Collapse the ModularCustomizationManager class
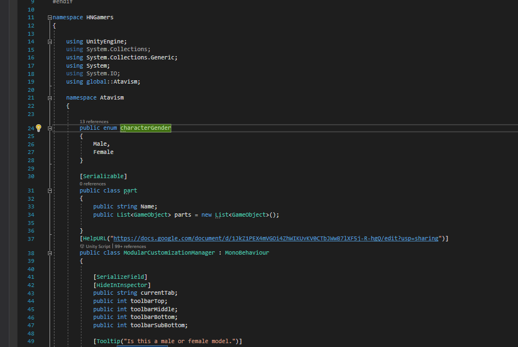This screenshot has width=518, height=347. click(x=50, y=253)
